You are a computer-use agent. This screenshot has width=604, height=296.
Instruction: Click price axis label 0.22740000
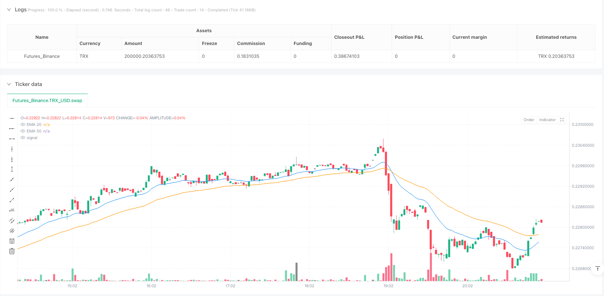[582, 248]
